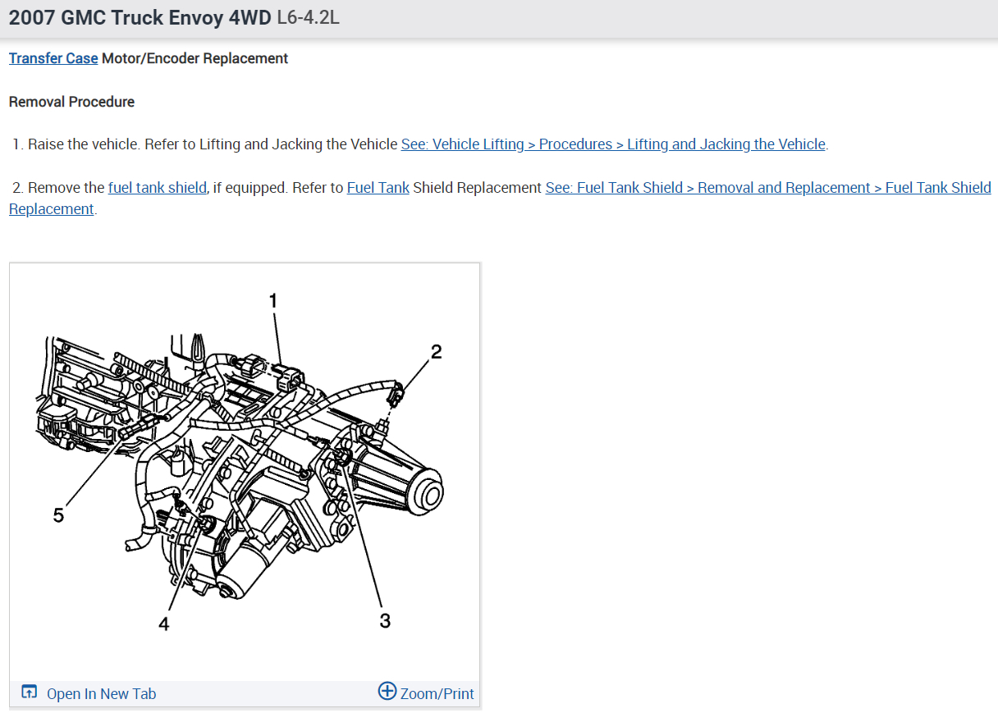The height and width of the screenshot is (713, 998).
Task: Click the 'Removal Procedure' heading
Action: pos(71,102)
